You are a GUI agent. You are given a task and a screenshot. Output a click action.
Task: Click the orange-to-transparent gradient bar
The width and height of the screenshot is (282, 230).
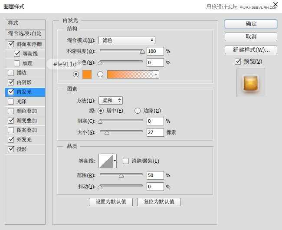[130, 74]
